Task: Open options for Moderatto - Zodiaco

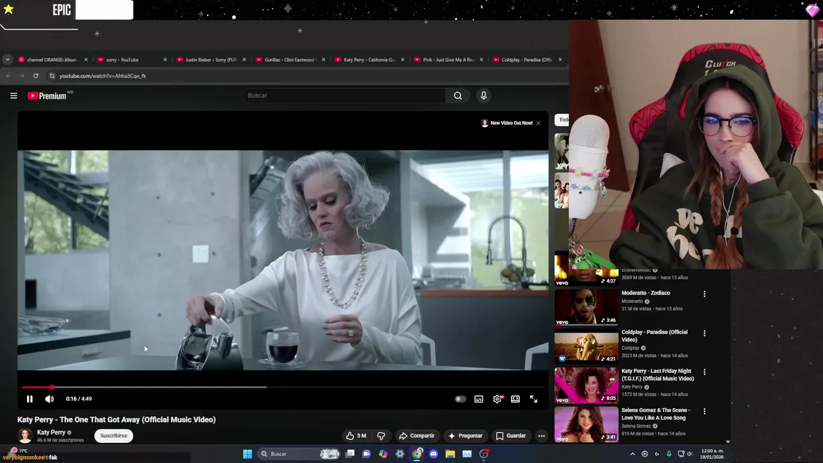Action: tap(704, 294)
